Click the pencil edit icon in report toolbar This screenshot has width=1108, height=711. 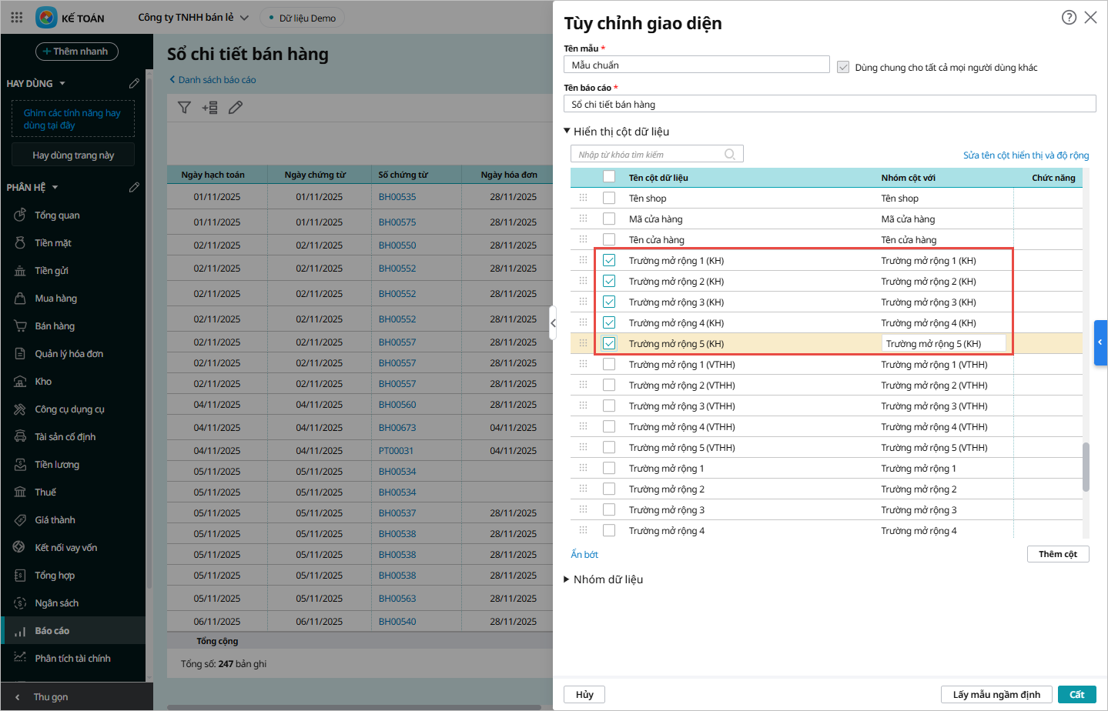(236, 108)
